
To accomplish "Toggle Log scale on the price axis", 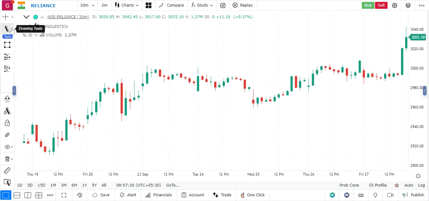I will (x=421, y=185).
